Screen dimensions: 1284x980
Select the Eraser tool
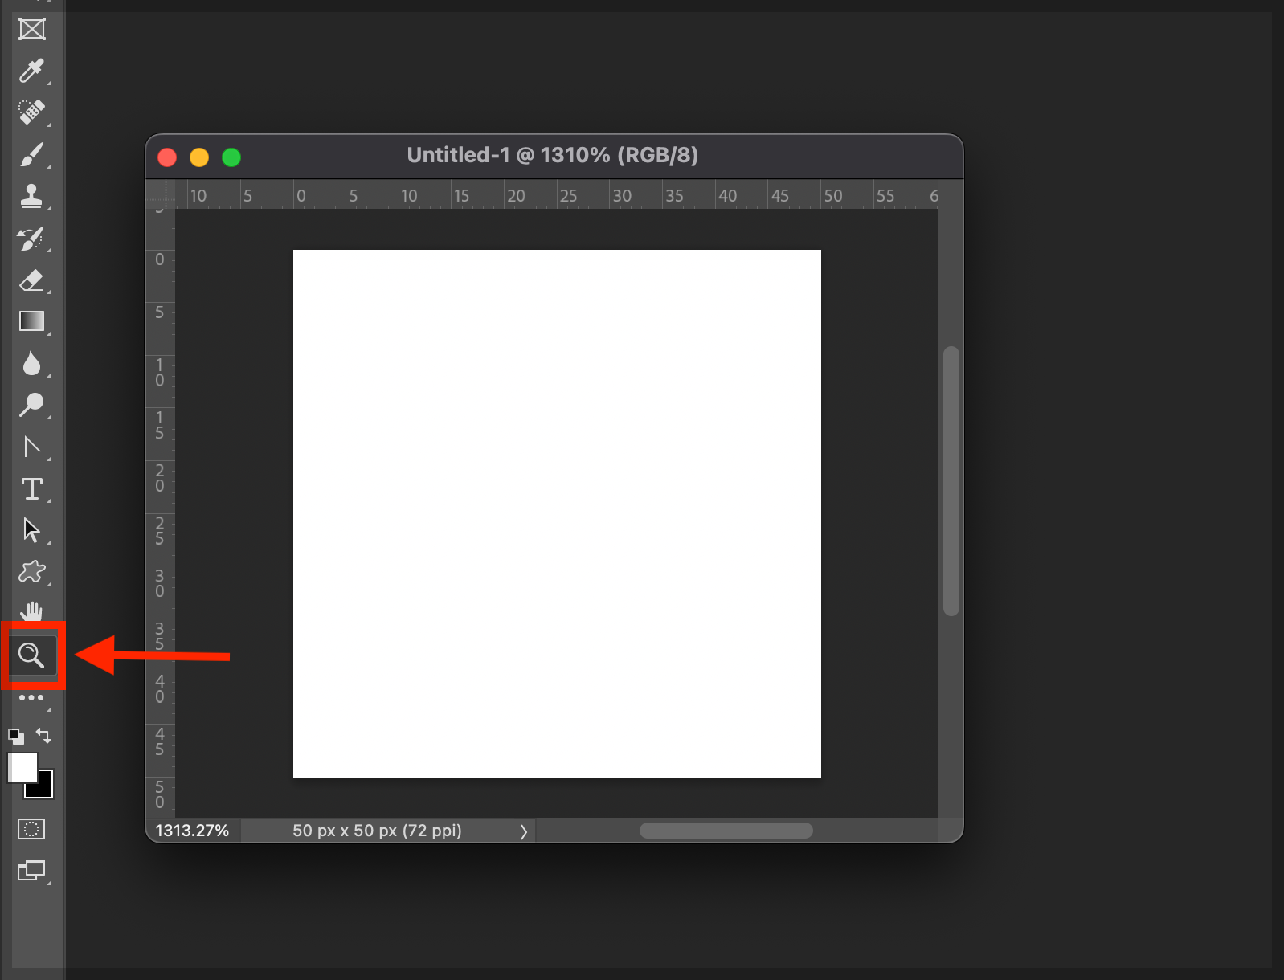(31, 280)
